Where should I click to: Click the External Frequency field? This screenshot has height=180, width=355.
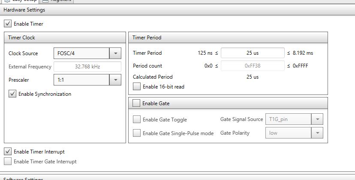[x=87, y=67]
